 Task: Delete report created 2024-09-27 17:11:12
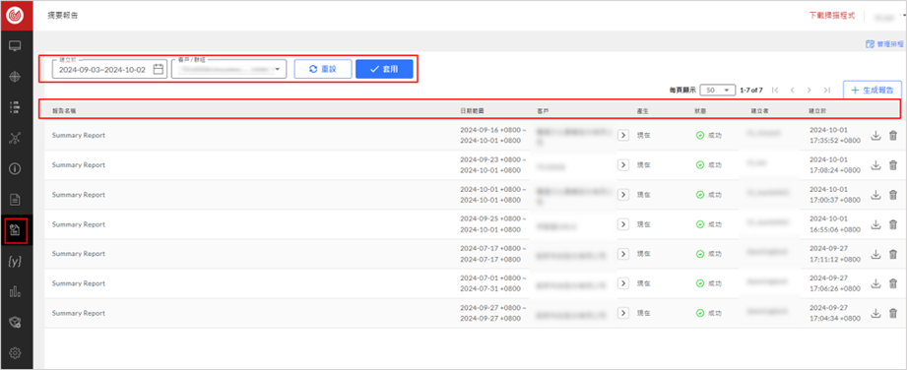[x=893, y=254]
